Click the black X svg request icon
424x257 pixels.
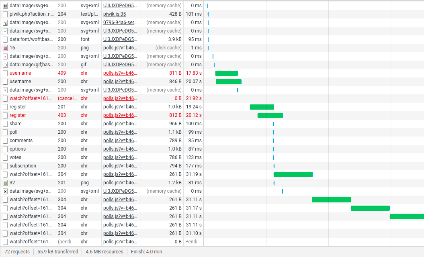[x=5, y=191]
